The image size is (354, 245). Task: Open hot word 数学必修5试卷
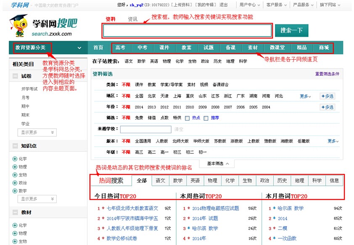[122, 238]
